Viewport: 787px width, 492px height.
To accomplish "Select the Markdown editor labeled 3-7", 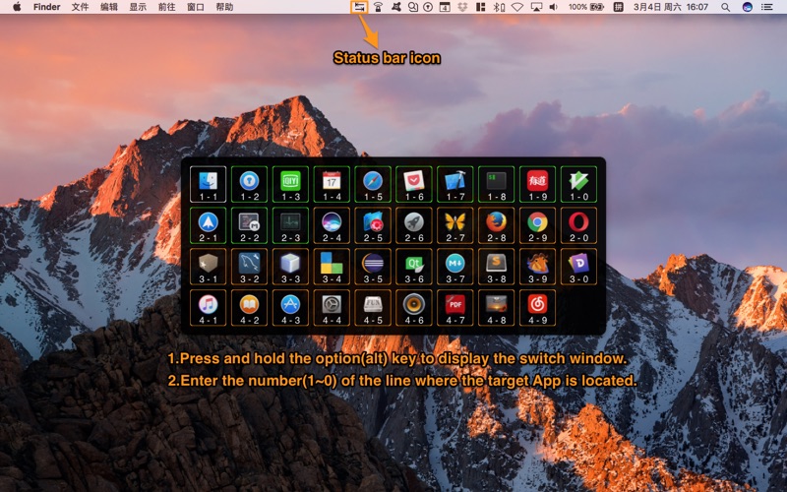I will [x=454, y=267].
